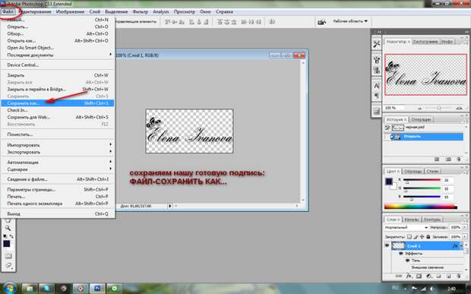Toggle the Тень effect visibility eye
This screenshot has height=294, width=471.
pos(407,261)
